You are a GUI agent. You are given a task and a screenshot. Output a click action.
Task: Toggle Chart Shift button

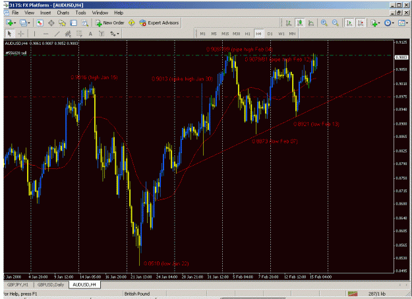click(361, 23)
